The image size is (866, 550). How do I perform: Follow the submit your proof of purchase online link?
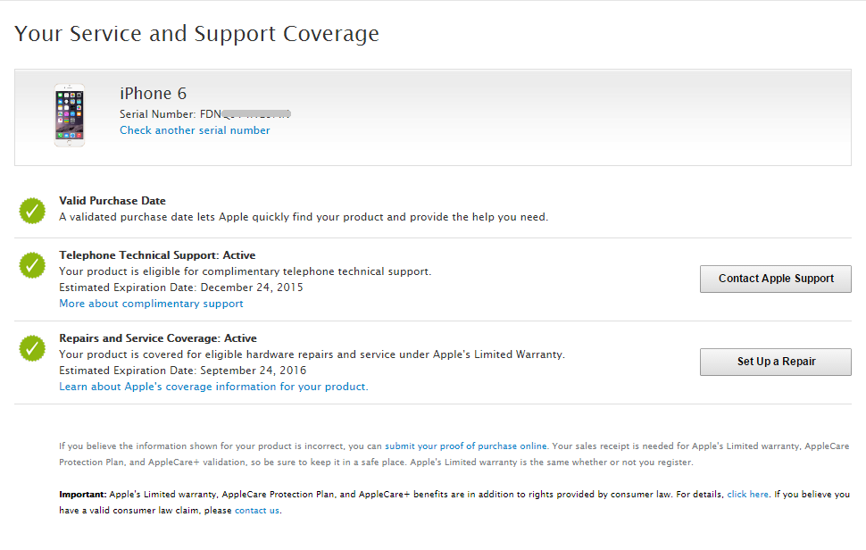tap(465, 446)
